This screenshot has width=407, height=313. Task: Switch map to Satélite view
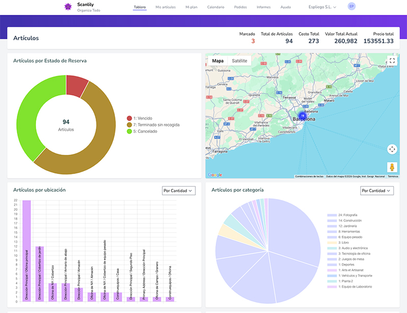click(239, 61)
